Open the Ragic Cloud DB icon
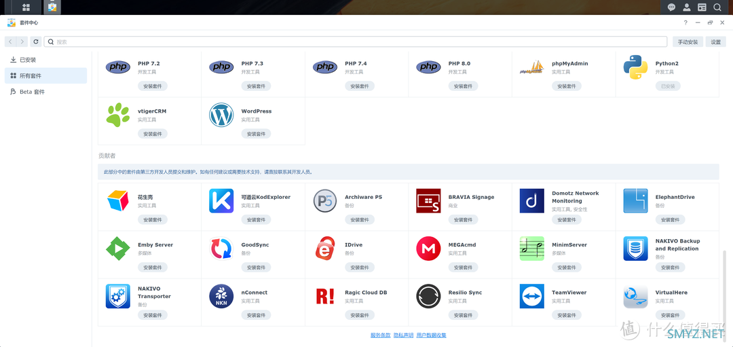 325,296
